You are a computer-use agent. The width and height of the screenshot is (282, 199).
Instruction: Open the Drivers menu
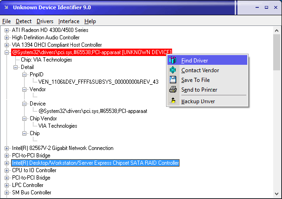pyautogui.click(x=45, y=21)
